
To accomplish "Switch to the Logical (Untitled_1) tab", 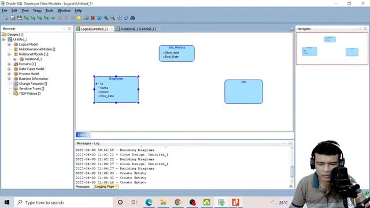I will pyautogui.click(x=94, y=29).
